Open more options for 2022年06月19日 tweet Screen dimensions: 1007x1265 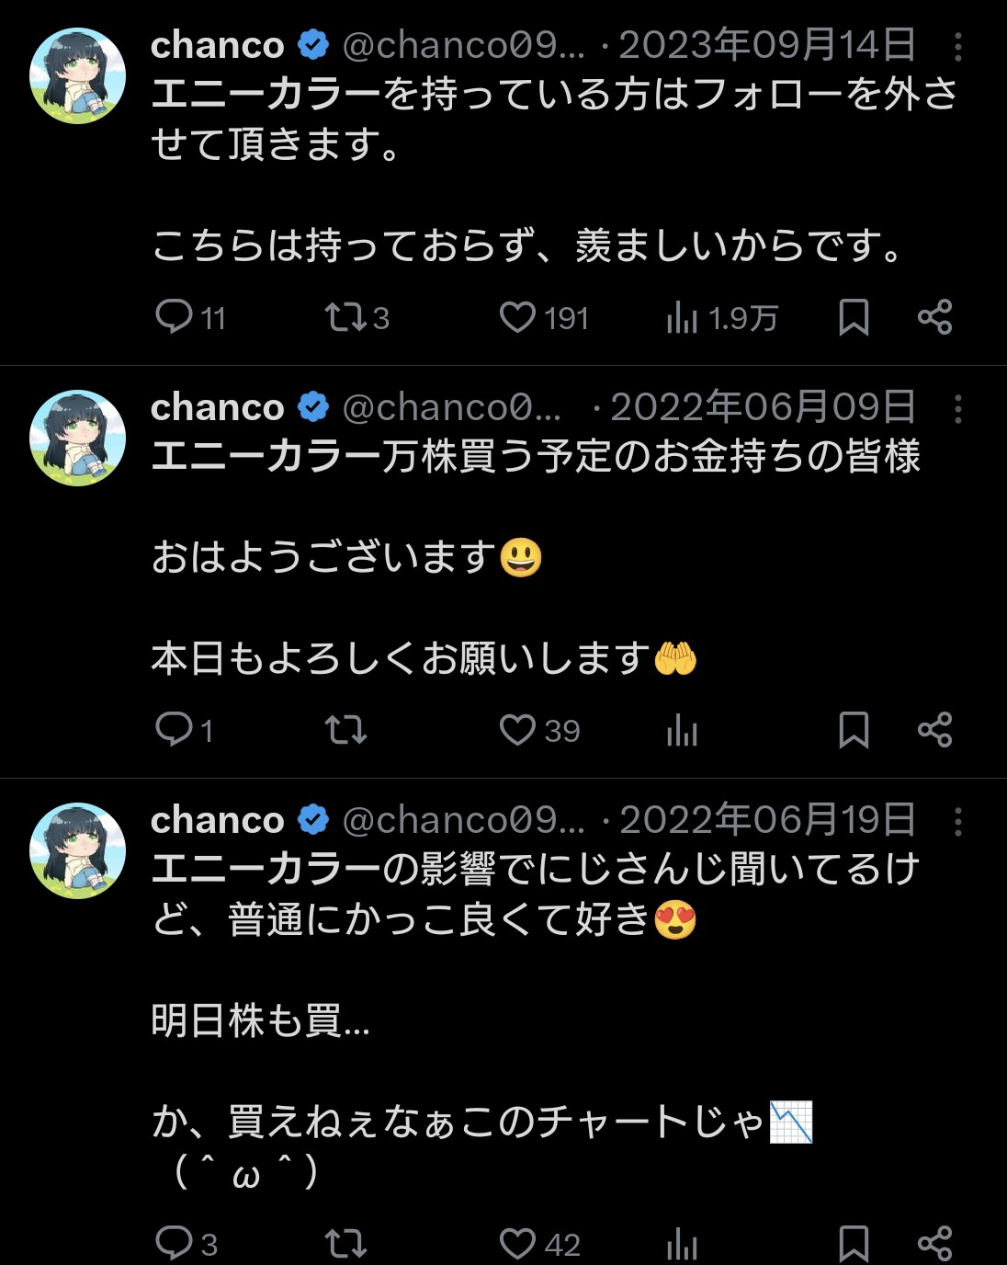958,821
